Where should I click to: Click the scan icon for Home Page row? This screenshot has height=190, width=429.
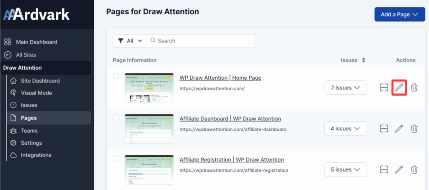[384, 88]
